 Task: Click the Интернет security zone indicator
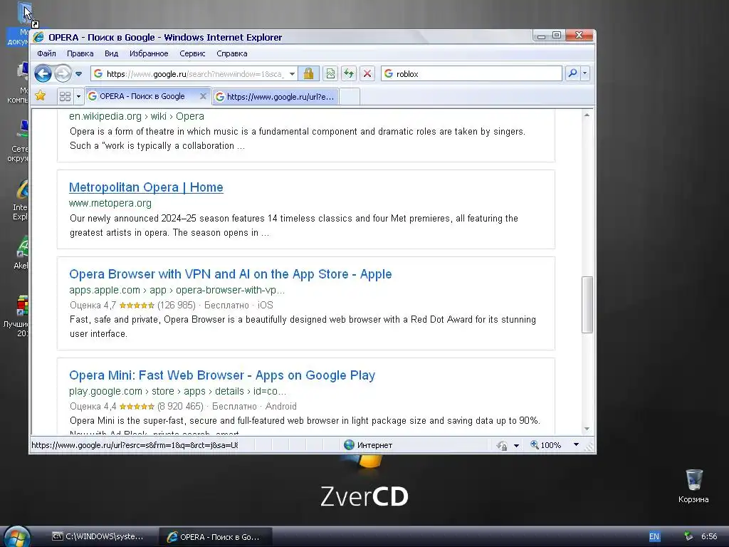tap(368, 445)
